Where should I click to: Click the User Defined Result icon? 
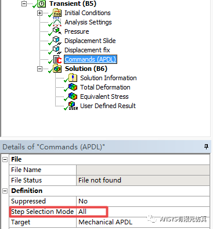(x=73, y=106)
